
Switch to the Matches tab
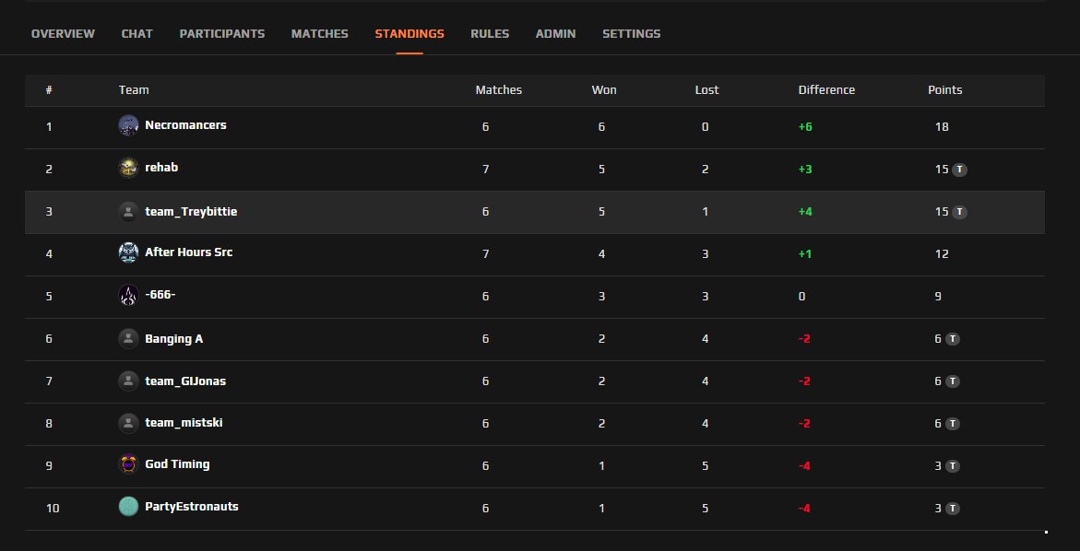coord(319,33)
